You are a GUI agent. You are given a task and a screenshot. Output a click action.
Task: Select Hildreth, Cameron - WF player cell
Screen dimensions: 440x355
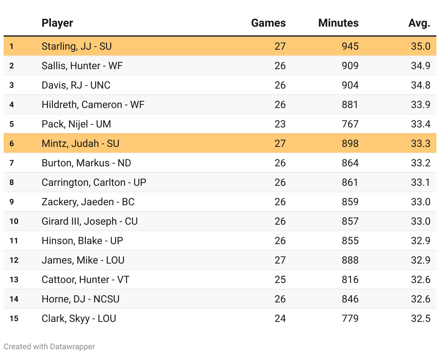93,104
